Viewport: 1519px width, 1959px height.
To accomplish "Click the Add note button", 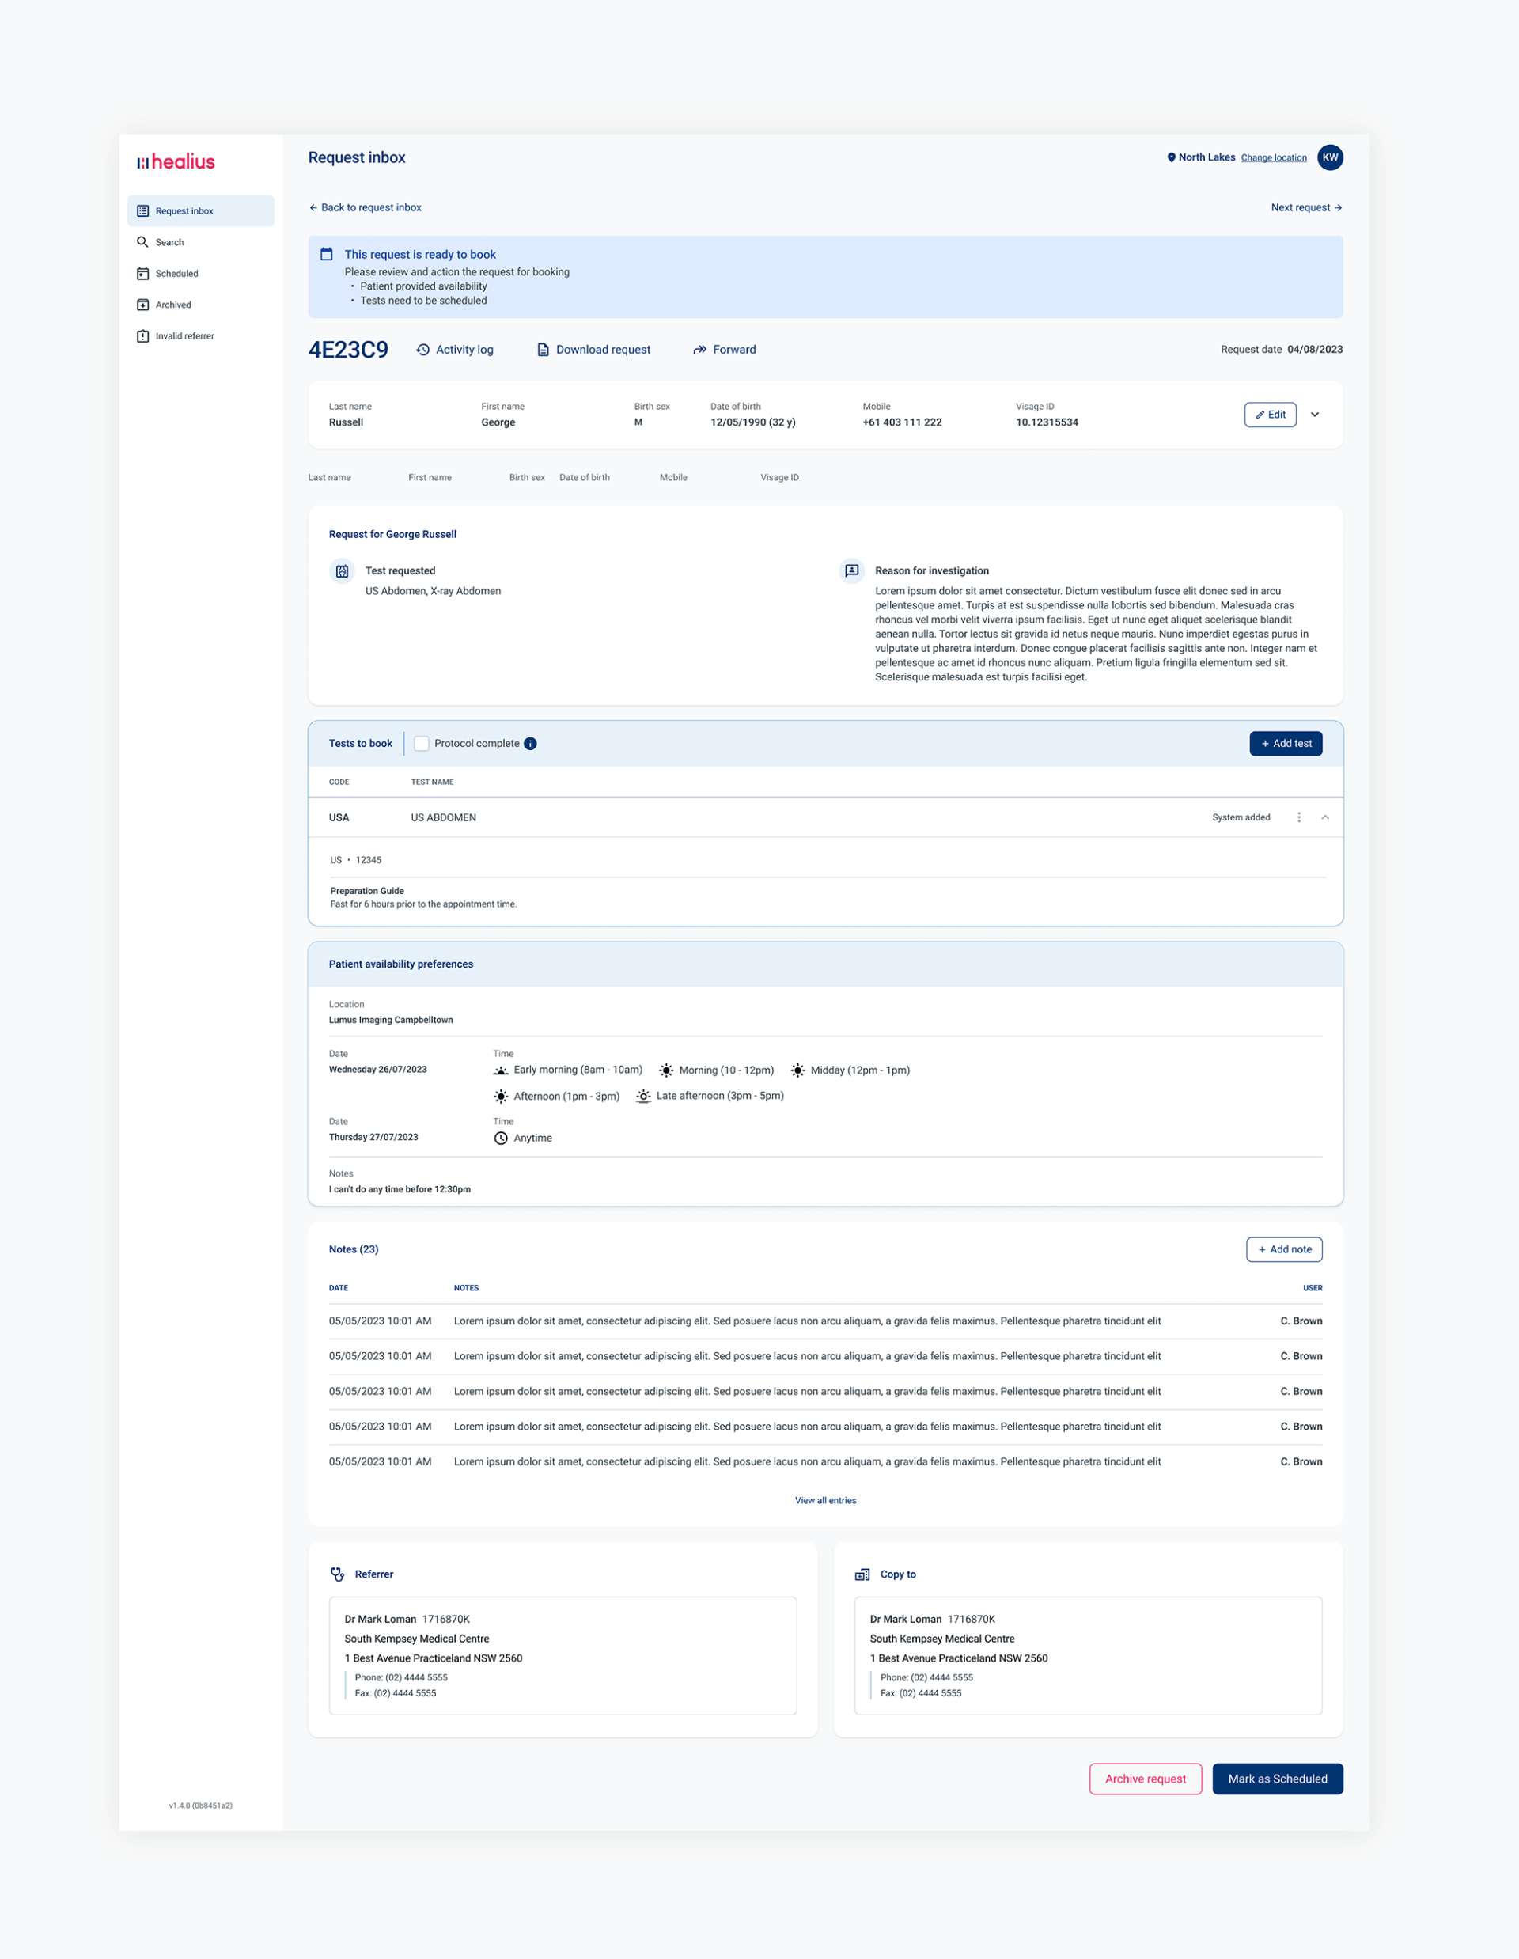I will point(1284,1249).
